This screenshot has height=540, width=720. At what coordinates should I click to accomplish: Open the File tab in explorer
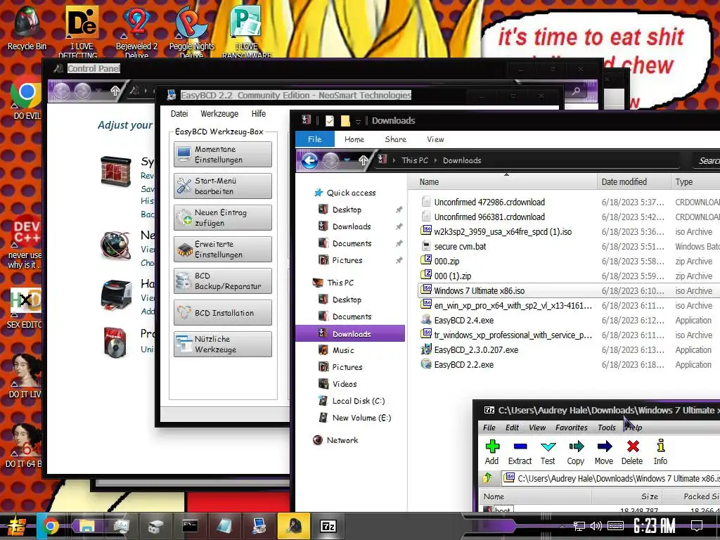click(314, 139)
